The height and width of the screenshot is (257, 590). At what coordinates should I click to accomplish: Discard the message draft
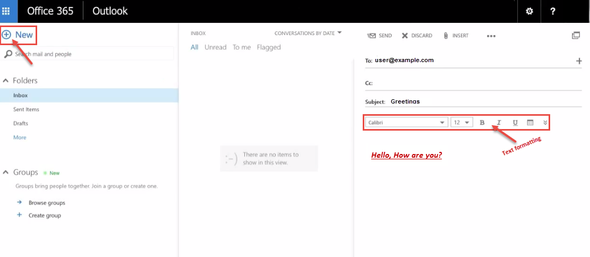point(417,36)
